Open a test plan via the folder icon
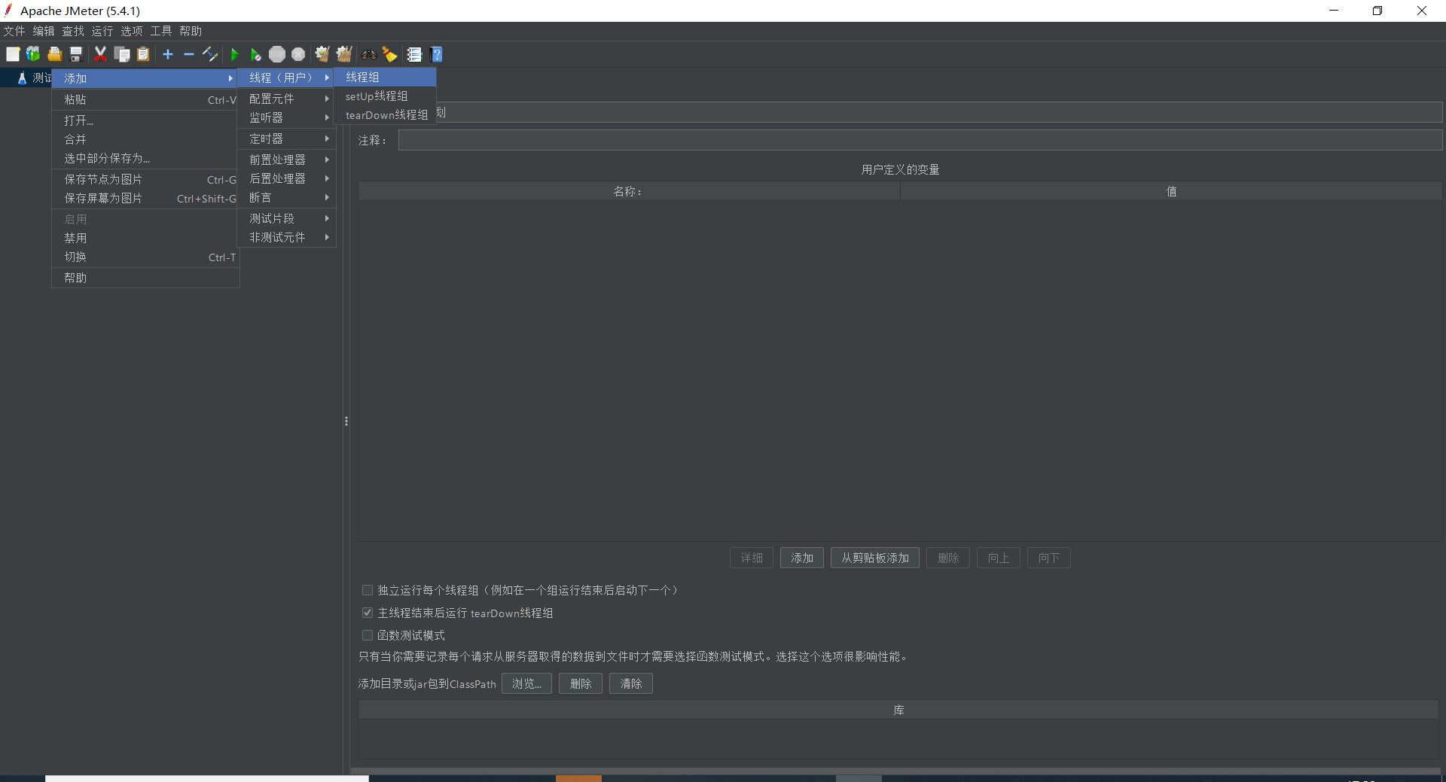Image resolution: width=1446 pixels, height=782 pixels. tap(53, 54)
